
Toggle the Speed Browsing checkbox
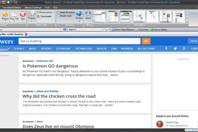click(58, 12)
